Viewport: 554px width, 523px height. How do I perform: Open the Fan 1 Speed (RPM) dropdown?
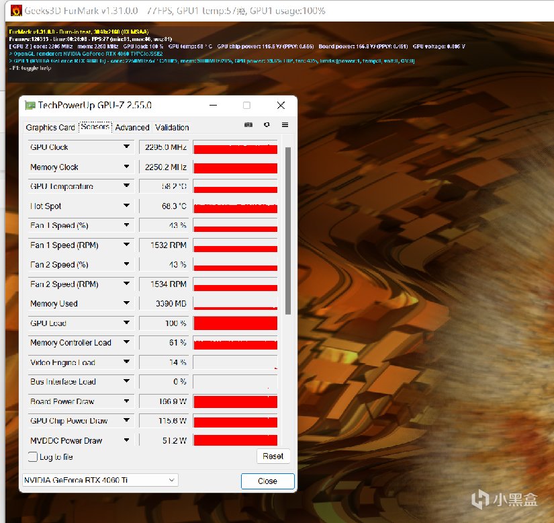126,245
